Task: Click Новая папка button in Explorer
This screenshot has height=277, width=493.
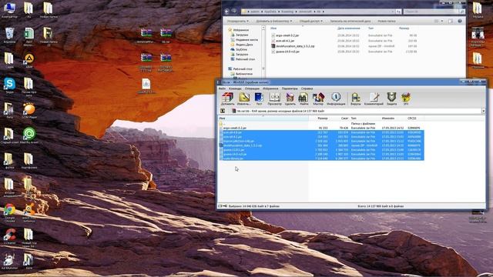Action: coord(387,21)
